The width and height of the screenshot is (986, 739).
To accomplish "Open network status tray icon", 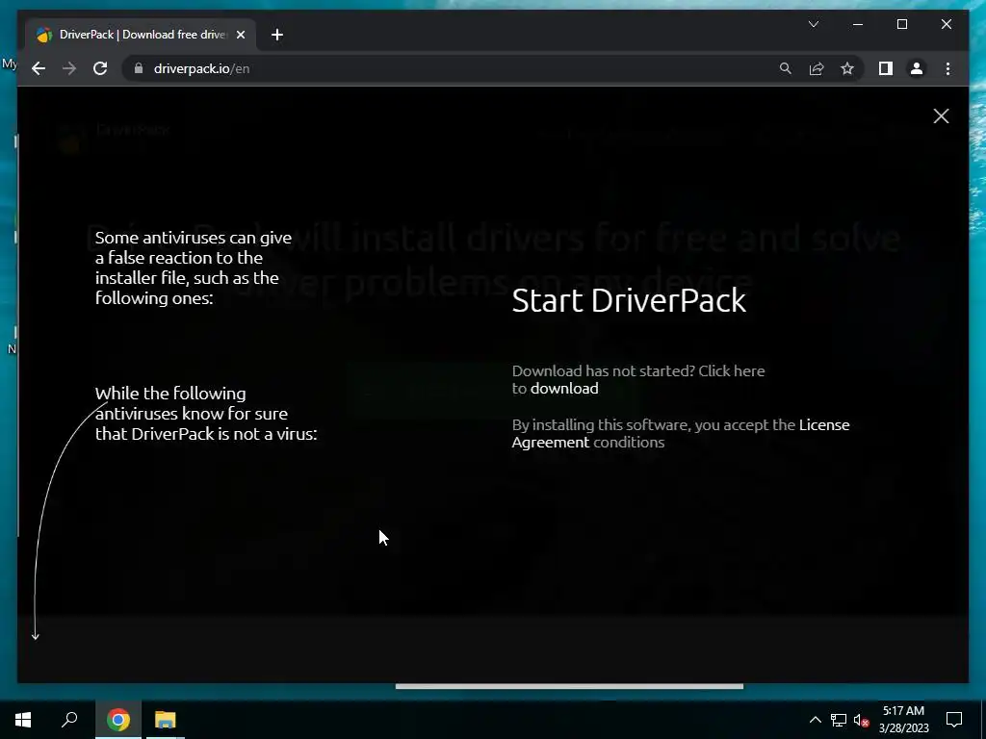I will [839, 720].
